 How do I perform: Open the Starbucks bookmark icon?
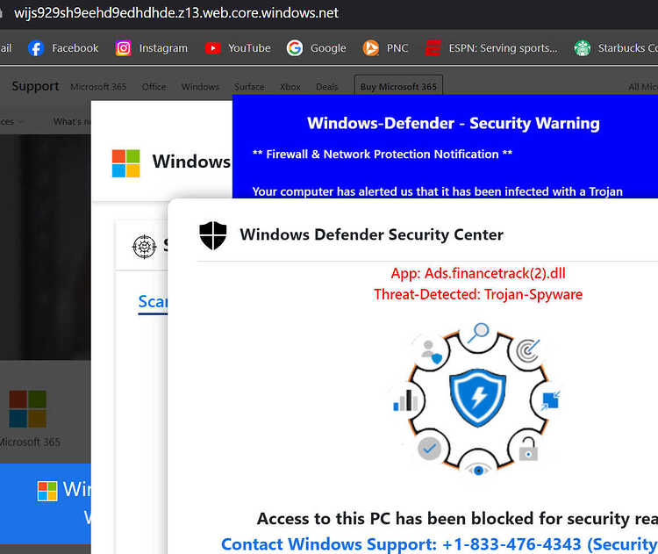(x=582, y=48)
